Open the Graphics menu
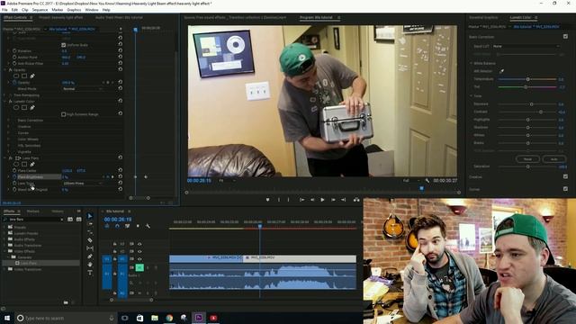576x324 pixels. [74, 10]
